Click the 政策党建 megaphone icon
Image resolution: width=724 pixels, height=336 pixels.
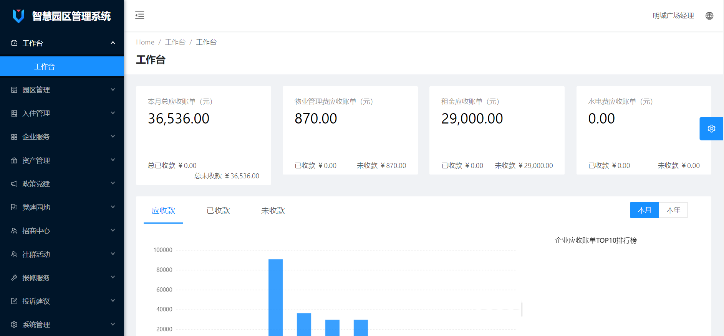click(14, 184)
